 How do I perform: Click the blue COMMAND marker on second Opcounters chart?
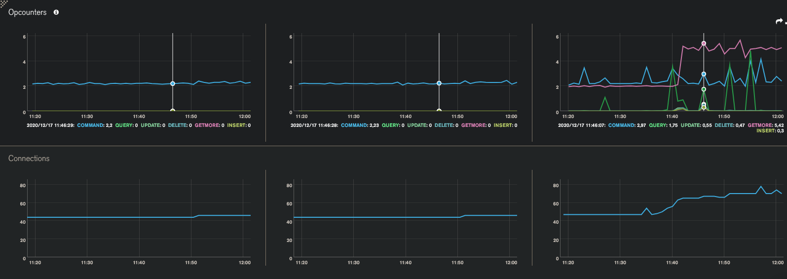click(x=439, y=83)
